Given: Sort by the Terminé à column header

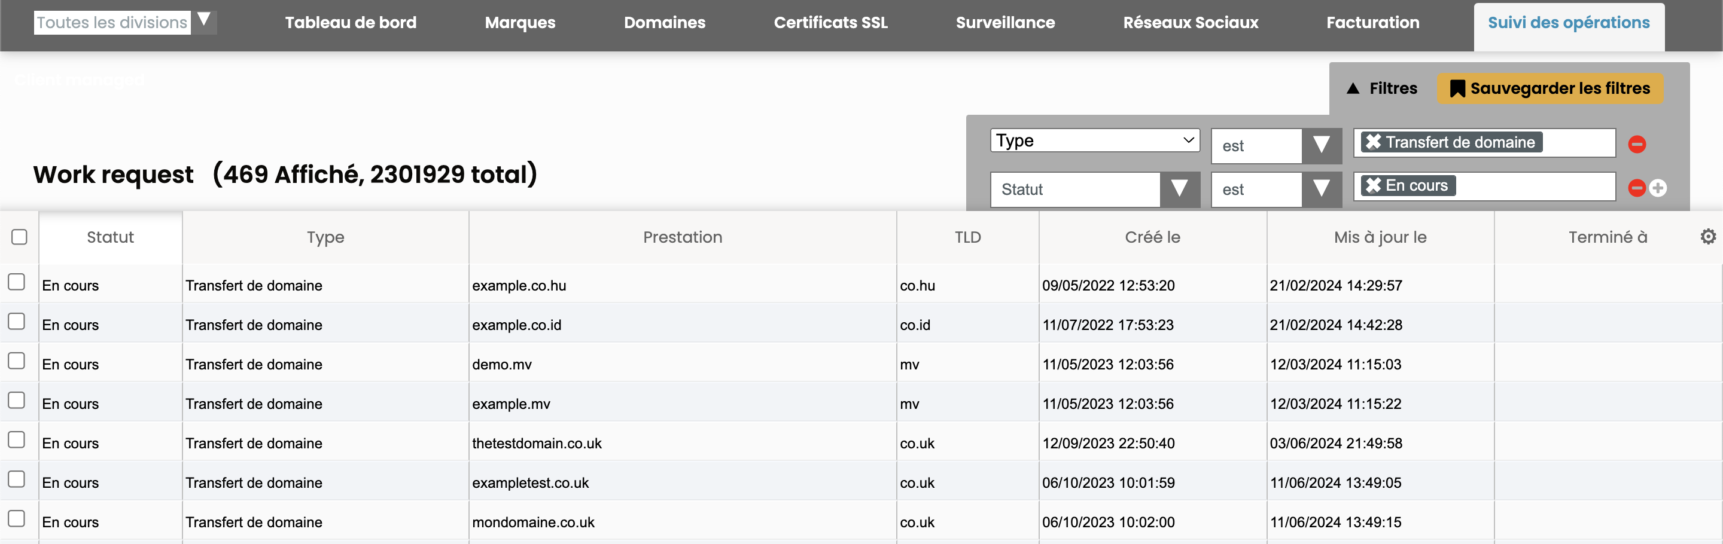Looking at the screenshot, I should [x=1608, y=237].
